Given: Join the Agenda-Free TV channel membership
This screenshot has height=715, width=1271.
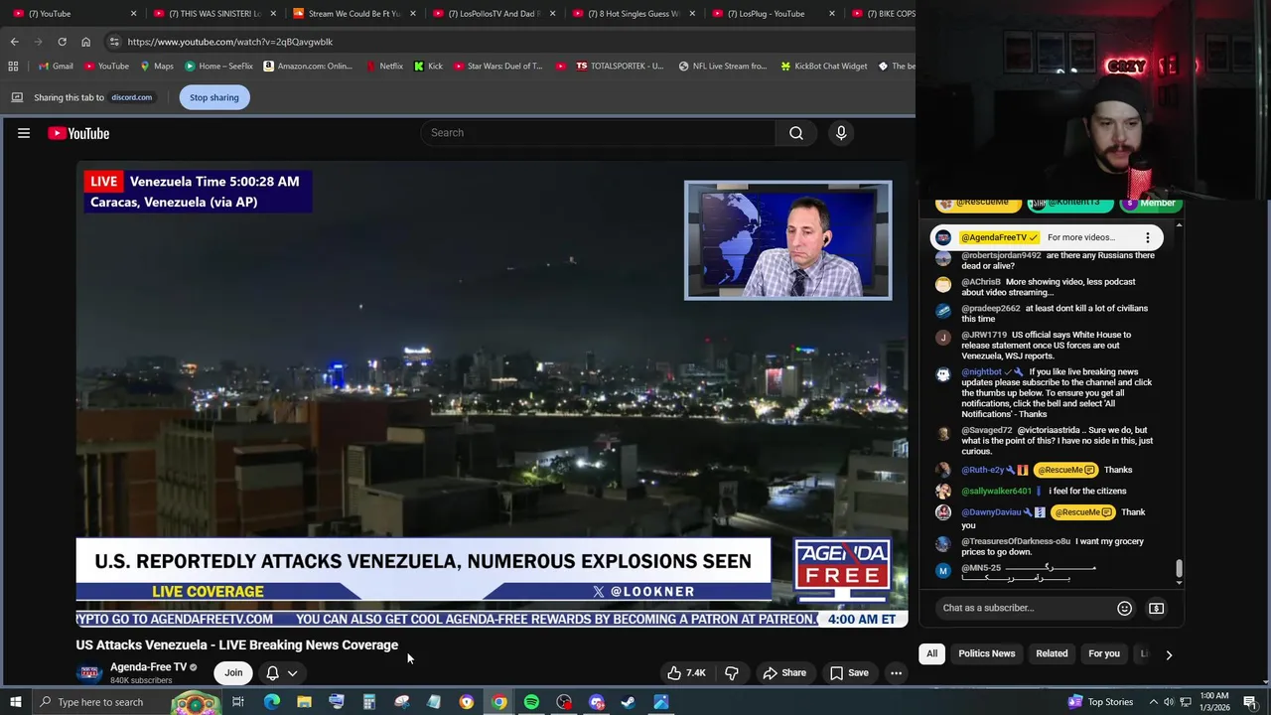Looking at the screenshot, I should click(233, 672).
